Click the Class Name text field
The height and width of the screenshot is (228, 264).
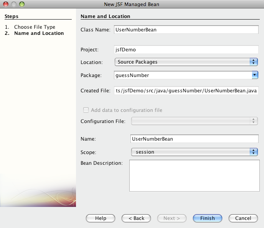[x=186, y=30]
